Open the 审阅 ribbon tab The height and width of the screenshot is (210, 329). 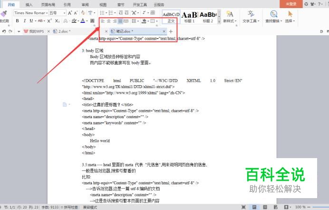[85, 5]
